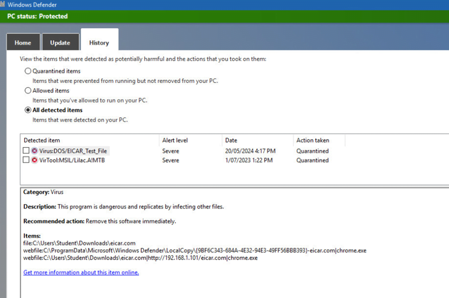Click the webfile path with http://192.168.1.101/eicar.com

pyautogui.click(x=140, y=258)
